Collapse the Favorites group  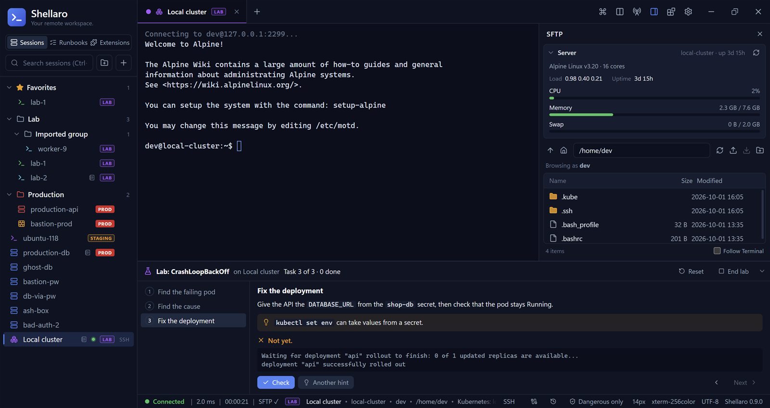(9, 87)
